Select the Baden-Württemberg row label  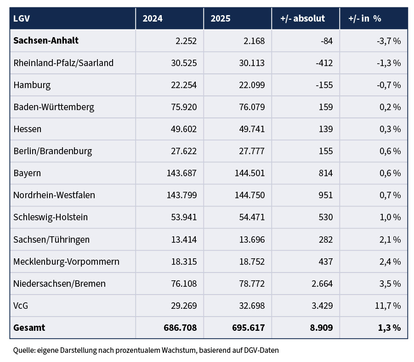(x=54, y=107)
